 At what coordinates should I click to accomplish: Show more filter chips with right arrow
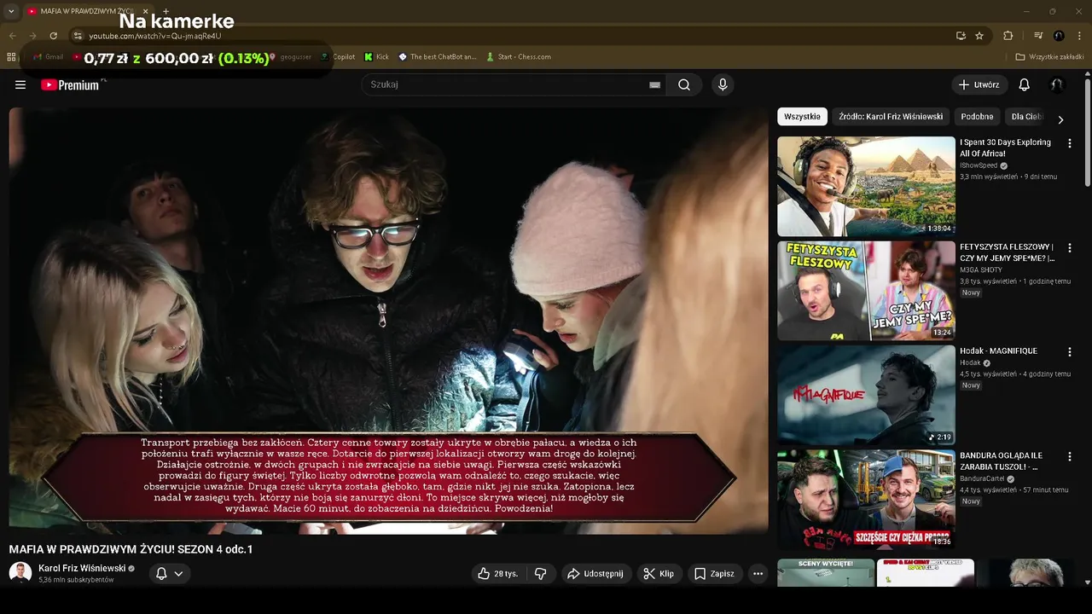[x=1060, y=120]
